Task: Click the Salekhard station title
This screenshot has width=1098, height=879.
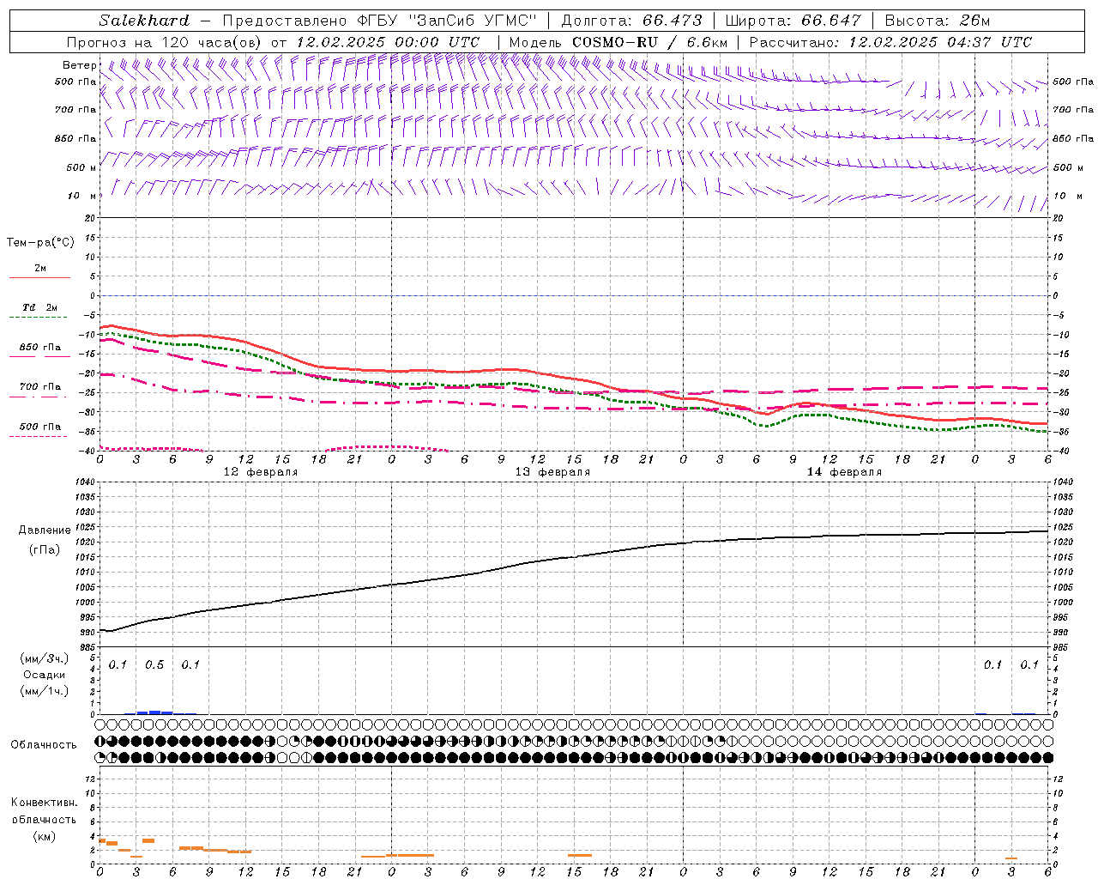Action: tap(143, 21)
